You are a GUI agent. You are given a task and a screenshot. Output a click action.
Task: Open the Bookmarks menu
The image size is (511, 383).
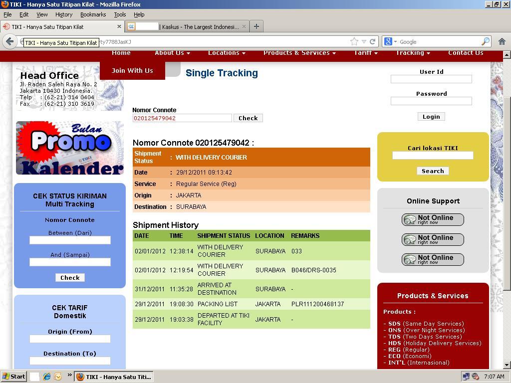pos(93,14)
